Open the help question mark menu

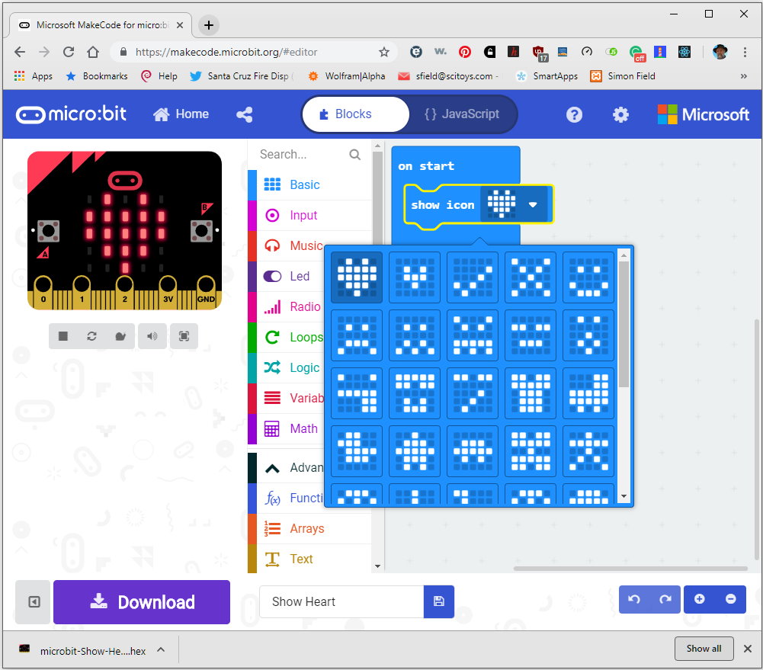(574, 114)
